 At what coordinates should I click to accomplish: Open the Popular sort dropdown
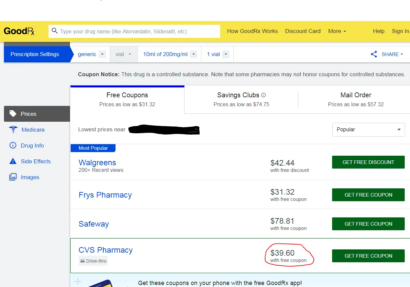368,130
